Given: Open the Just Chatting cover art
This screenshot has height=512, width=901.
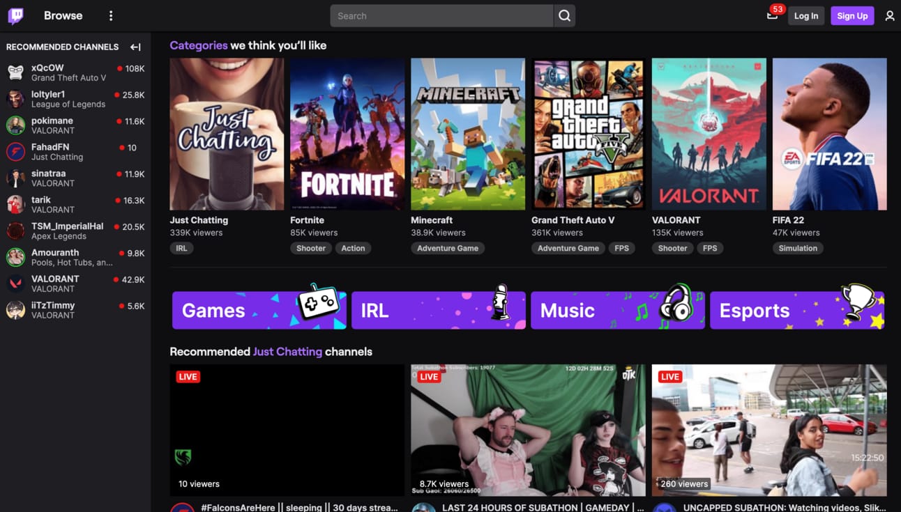Looking at the screenshot, I should pos(227,134).
